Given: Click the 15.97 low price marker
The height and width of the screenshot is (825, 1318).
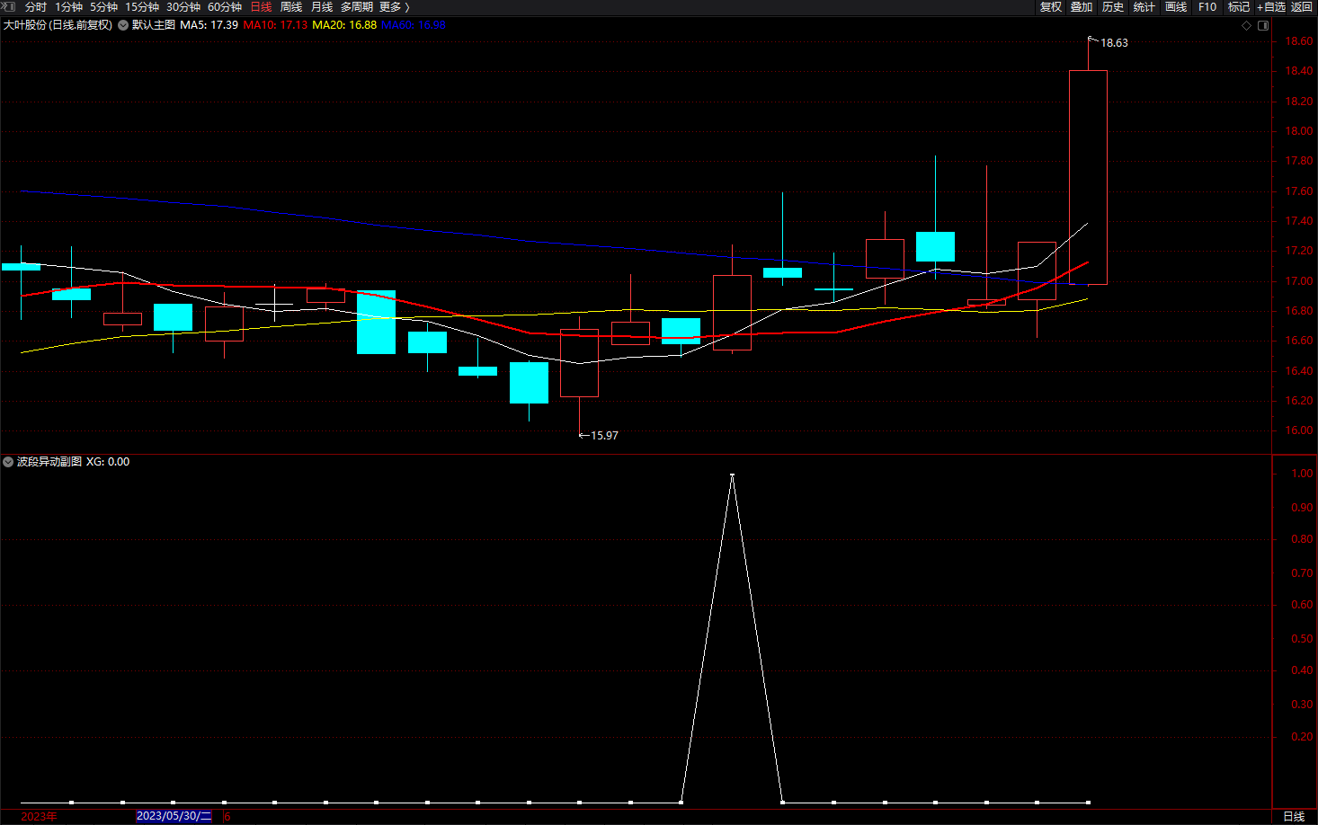Looking at the screenshot, I should click(x=604, y=436).
